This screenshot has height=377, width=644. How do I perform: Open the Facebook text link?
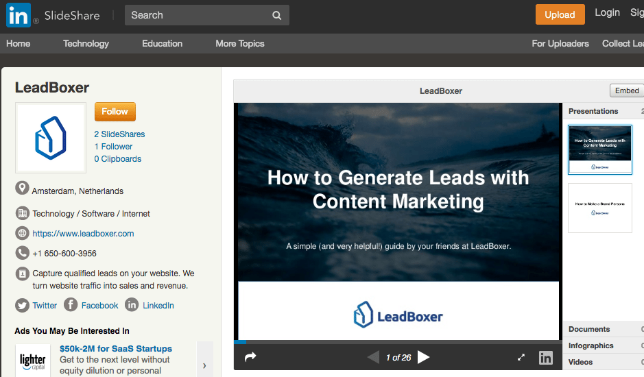click(100, 306)
